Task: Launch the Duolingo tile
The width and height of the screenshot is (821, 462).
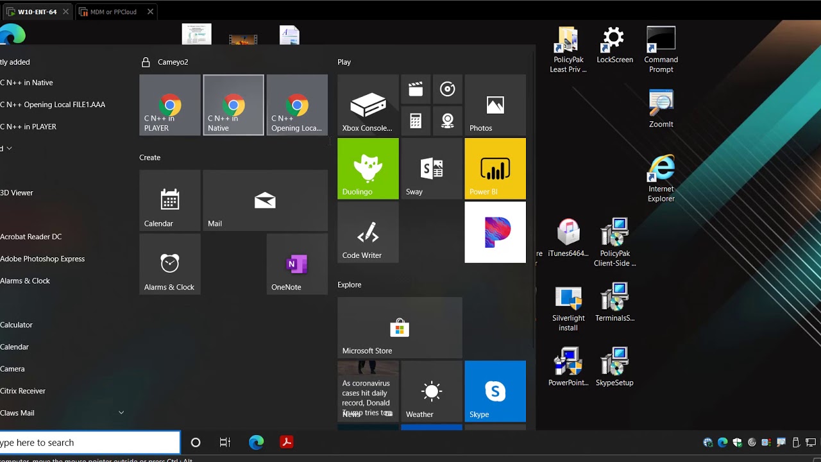Action: point(368,169)
